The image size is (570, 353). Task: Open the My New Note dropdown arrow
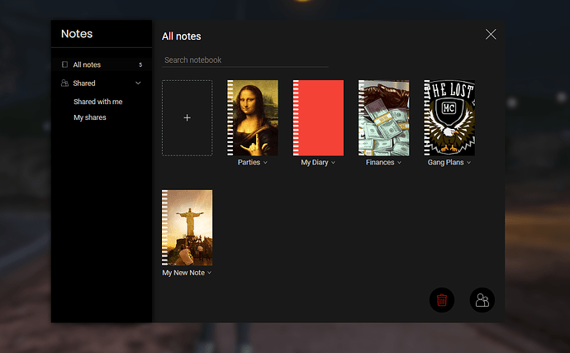(209, 273)
